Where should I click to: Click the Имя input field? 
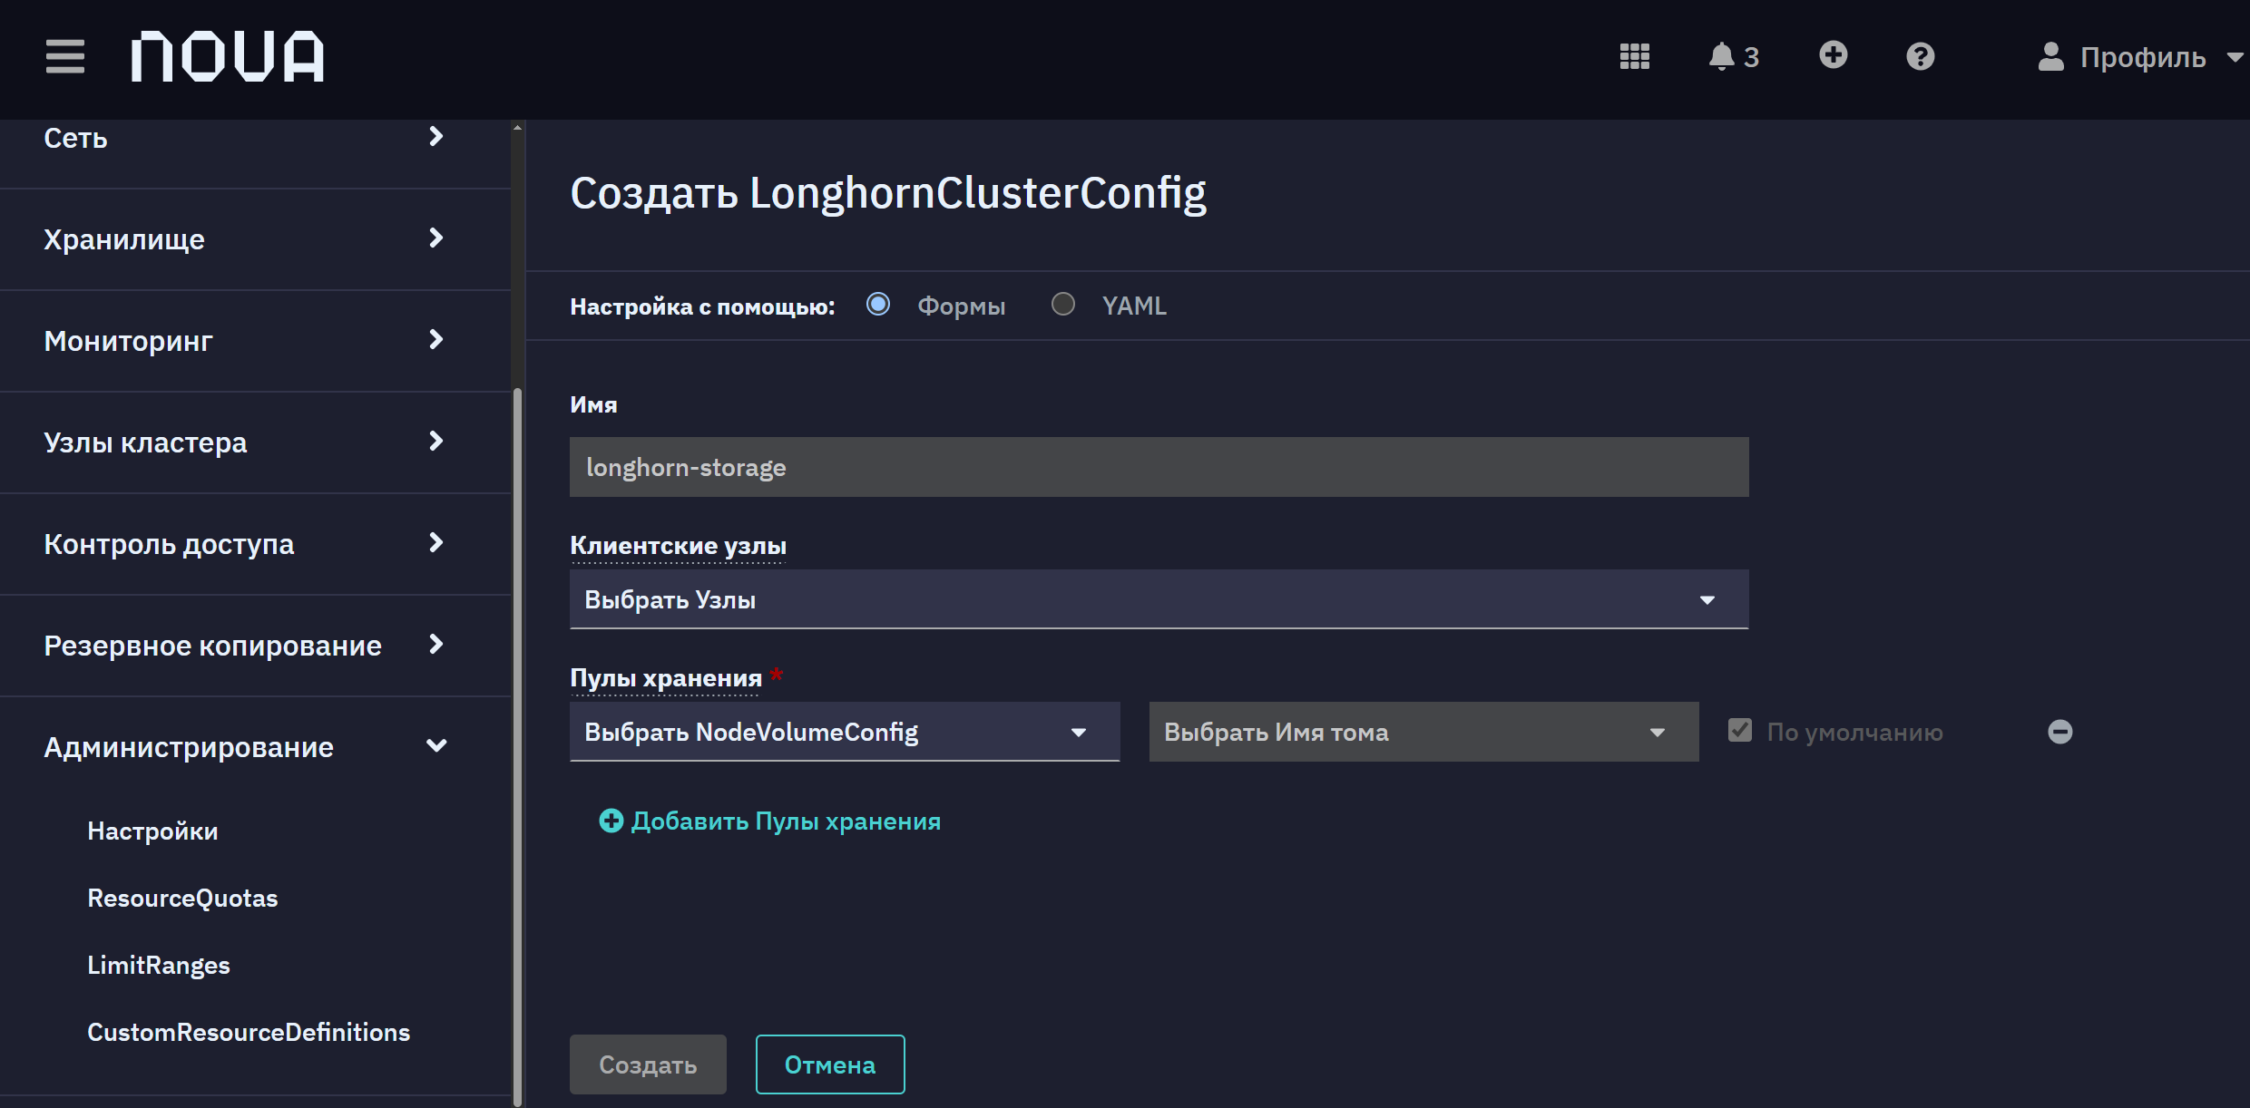pos(1159,467)
